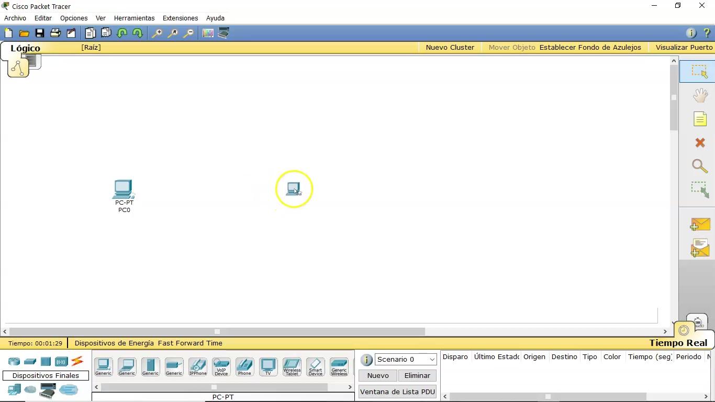Select the WAN Emulation cloud category
Screen dimensions: 715x402
click(30, 390)
